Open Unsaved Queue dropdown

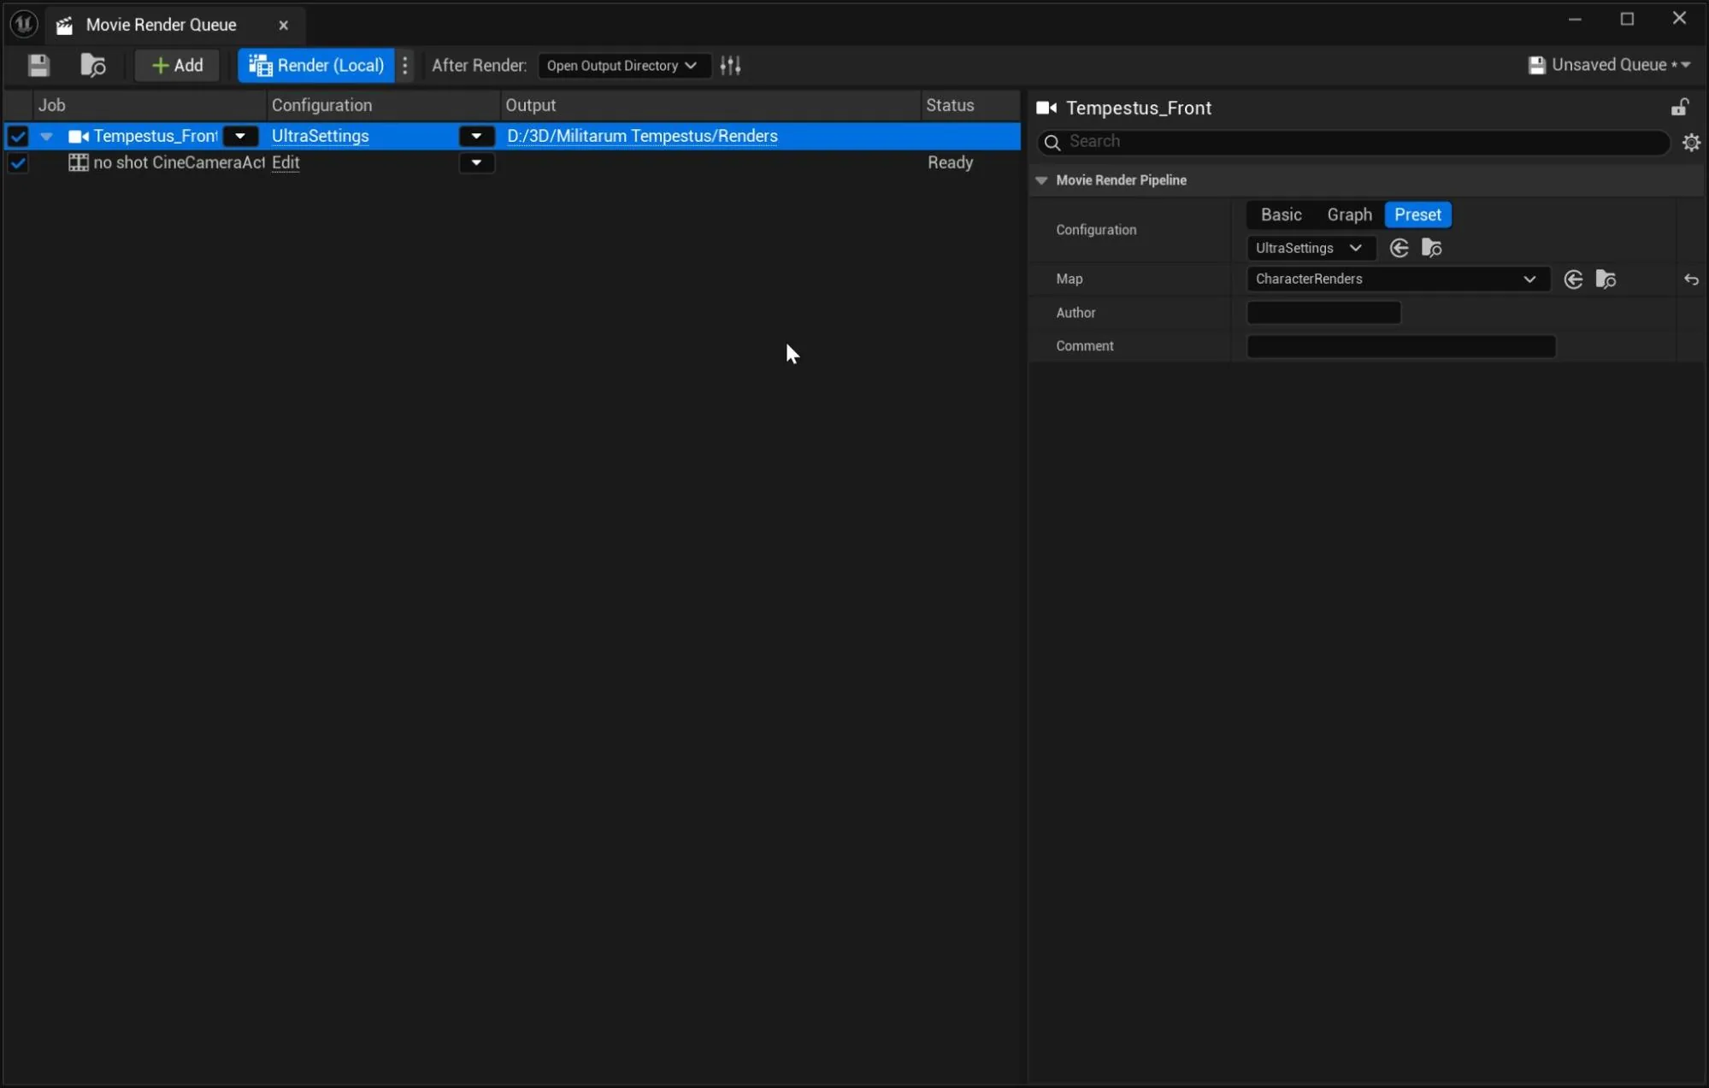click(1610, 65)
